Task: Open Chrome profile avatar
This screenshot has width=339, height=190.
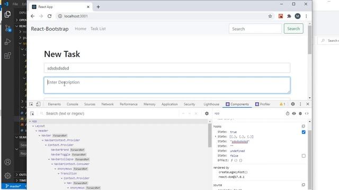Action: click(298, 16)
